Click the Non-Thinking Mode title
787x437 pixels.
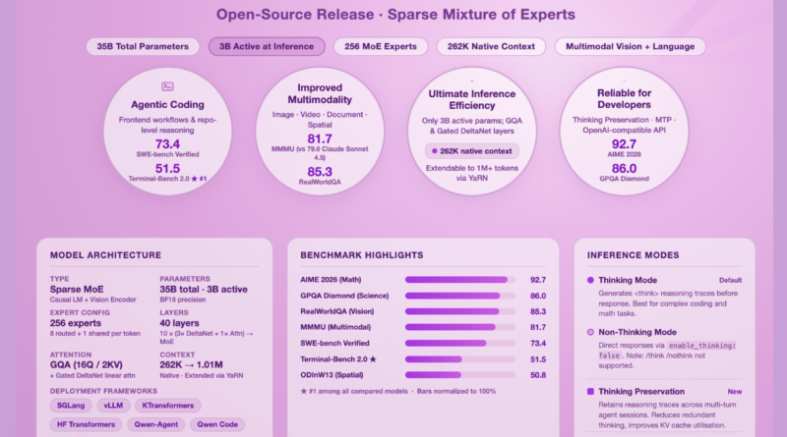coord(637,332)
